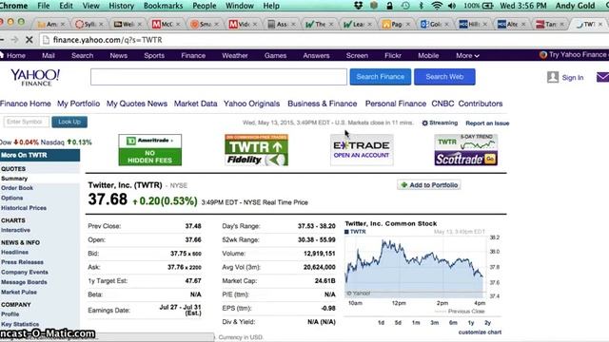Open the Market Data section
609x342 pixels.
click(195, 104)
